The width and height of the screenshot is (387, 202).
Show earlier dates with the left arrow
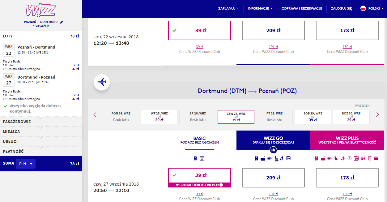tap(95, 114)
